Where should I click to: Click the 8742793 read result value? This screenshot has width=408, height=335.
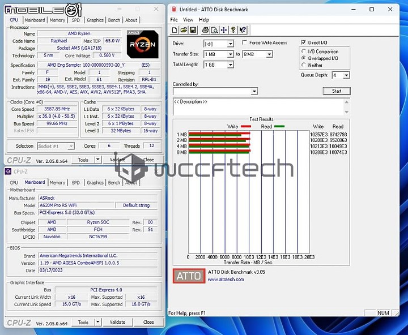pyautogui.click(x=338, y=135)
